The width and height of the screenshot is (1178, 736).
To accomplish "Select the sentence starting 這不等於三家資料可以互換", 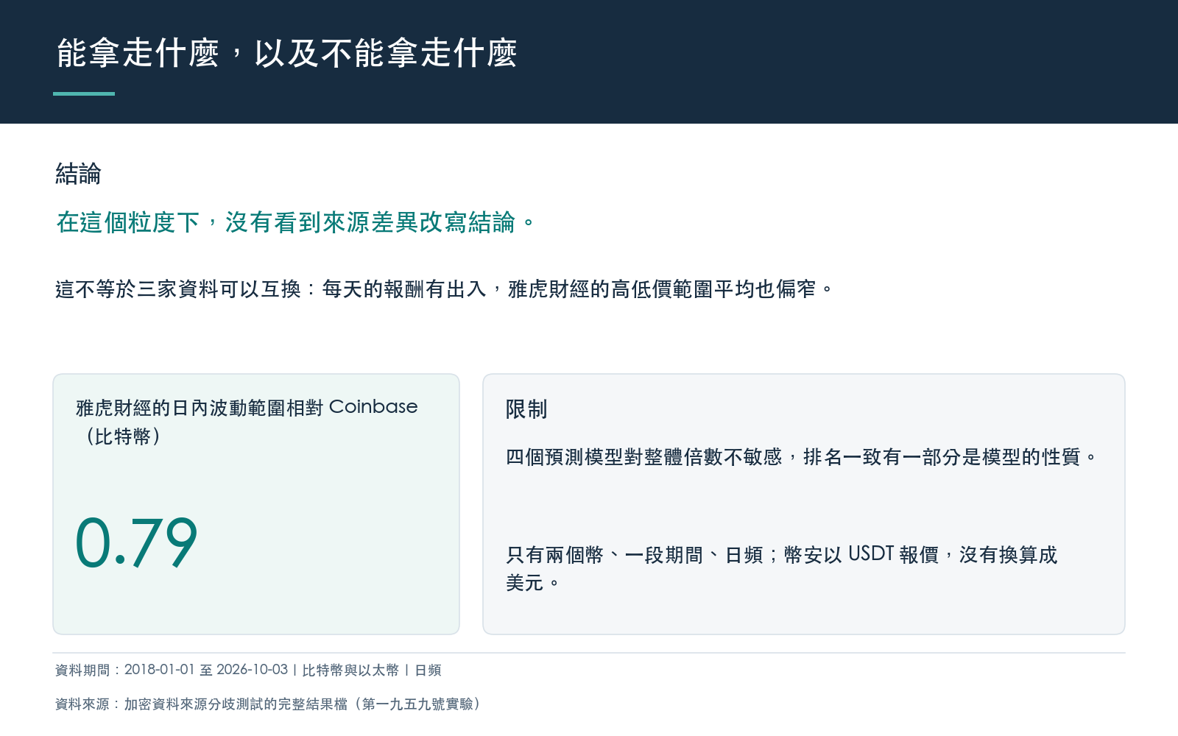I will tap(444, 289).
